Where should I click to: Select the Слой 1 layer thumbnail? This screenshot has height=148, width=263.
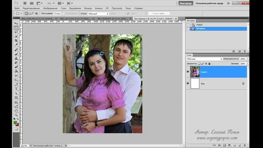195,72
